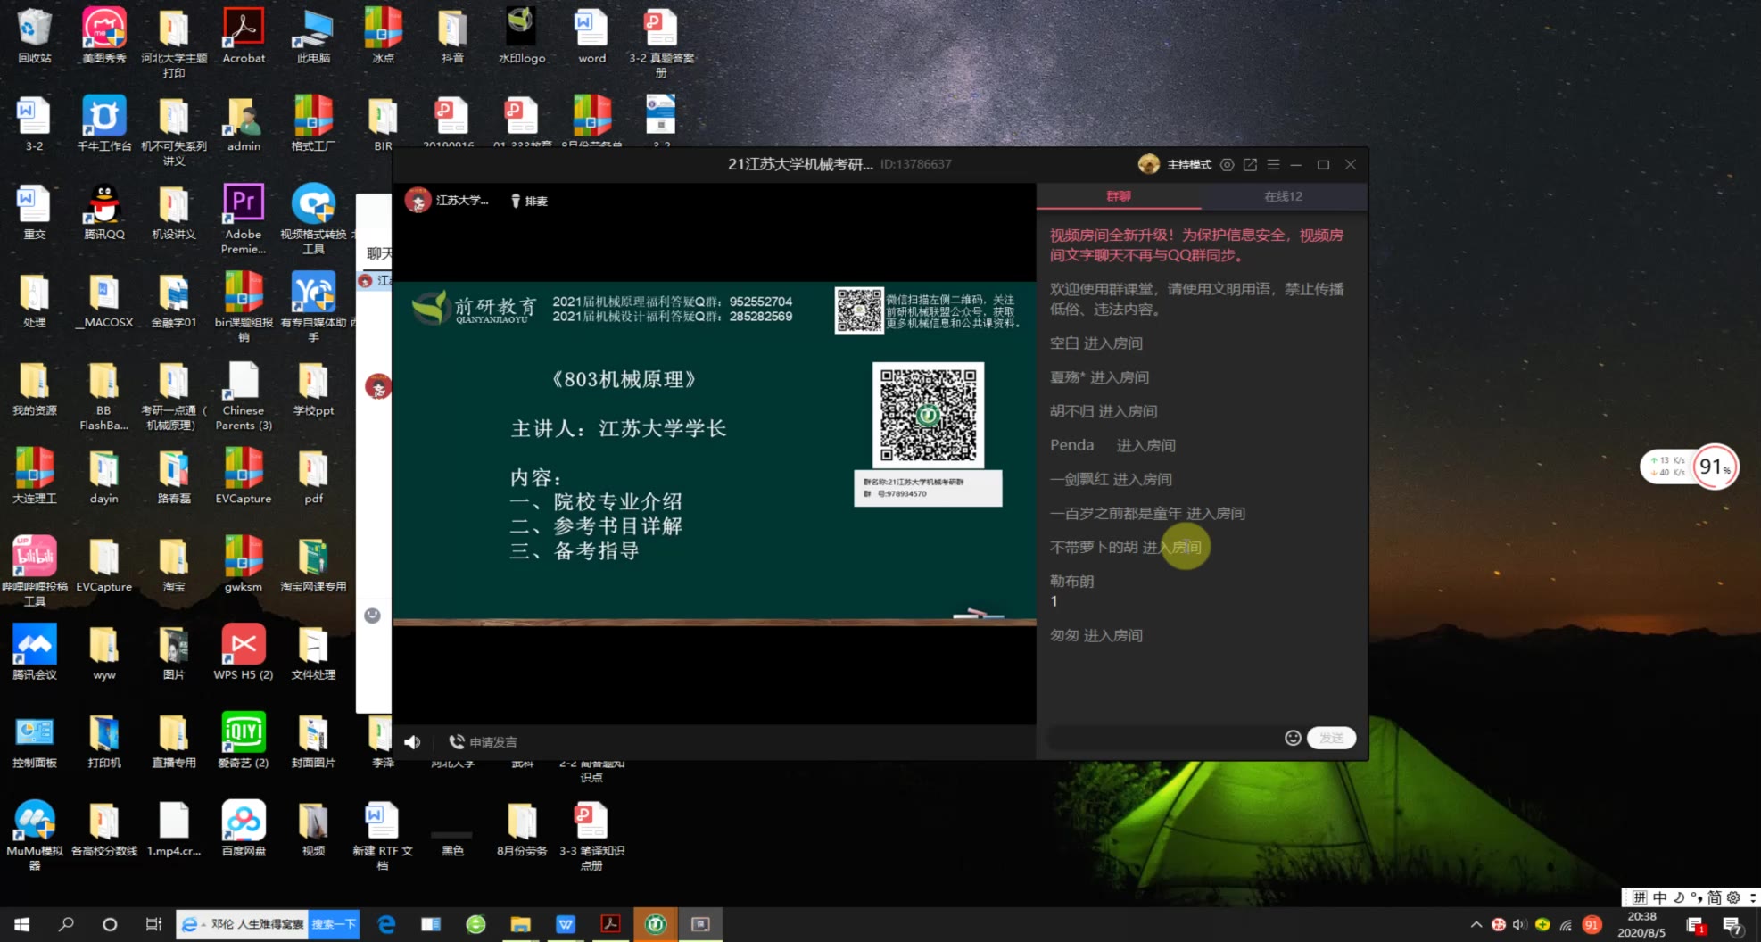
Task: Open the 回收站 recycle bin
Action: (34, 36)
